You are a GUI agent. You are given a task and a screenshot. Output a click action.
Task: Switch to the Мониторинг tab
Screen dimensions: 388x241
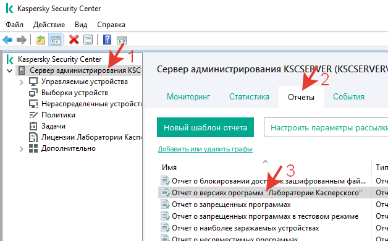click(188, 97)
